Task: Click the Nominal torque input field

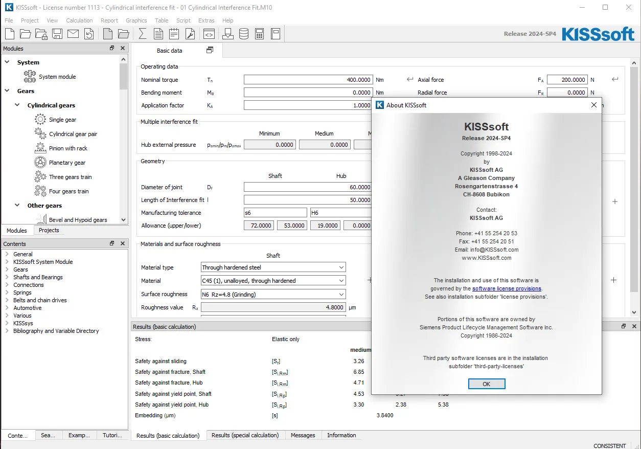Action: click(x=308, y=80)
